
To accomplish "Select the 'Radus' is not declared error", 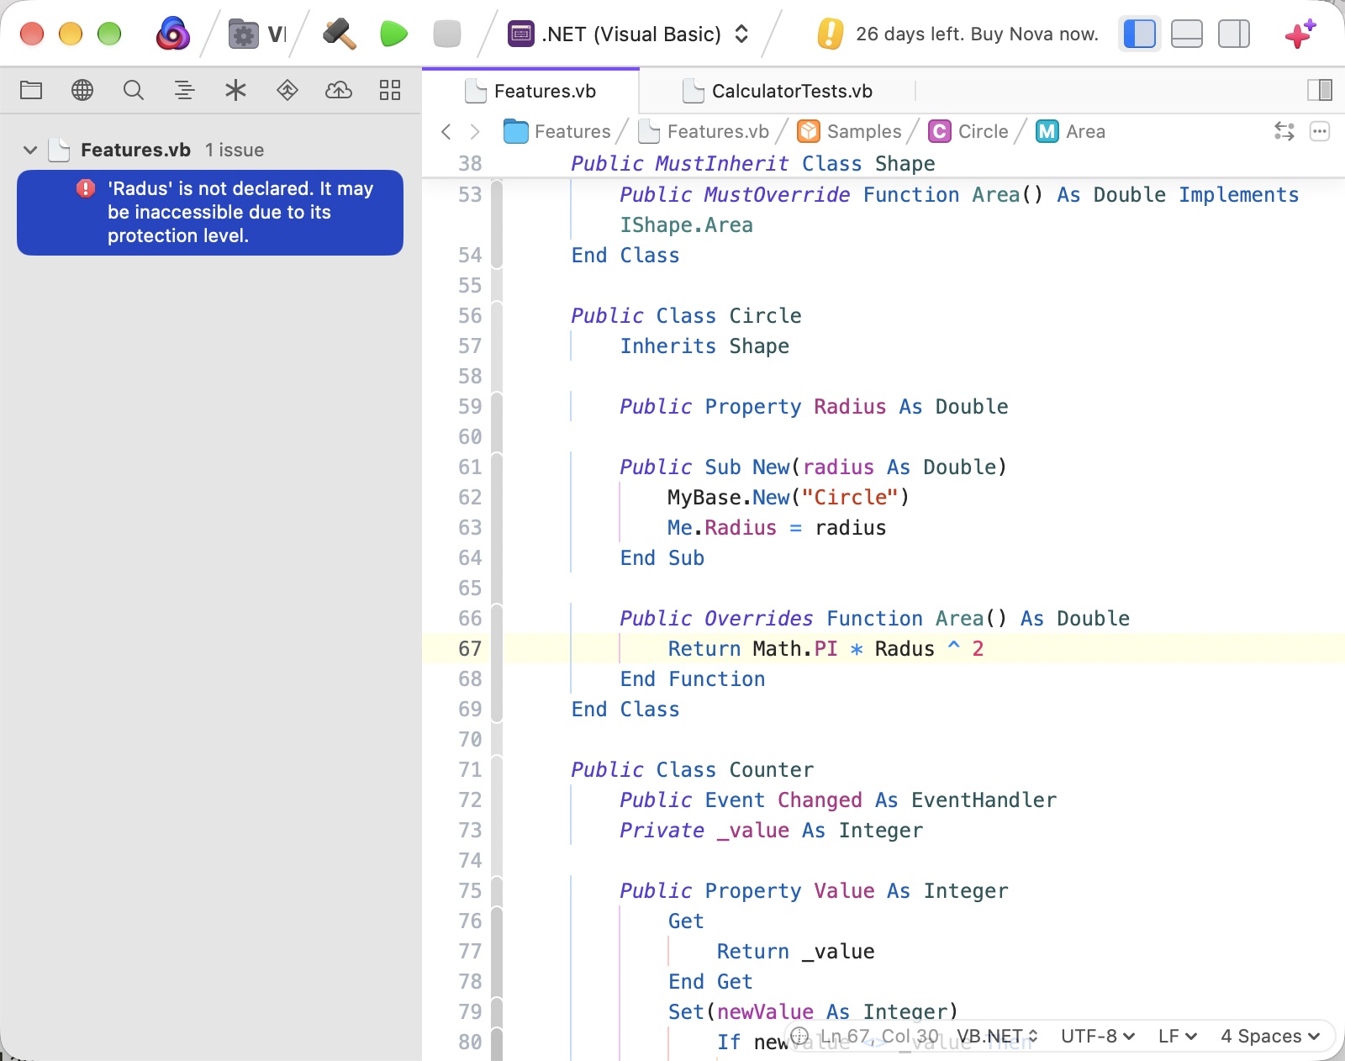I will [x=210, y=213].
